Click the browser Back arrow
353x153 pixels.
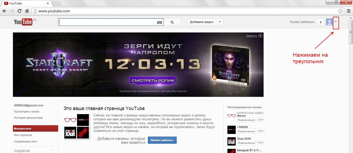(4, 11)
